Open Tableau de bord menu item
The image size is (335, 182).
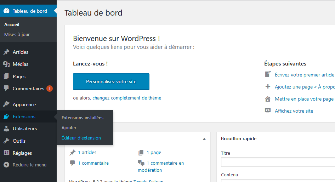click(28, 11)
